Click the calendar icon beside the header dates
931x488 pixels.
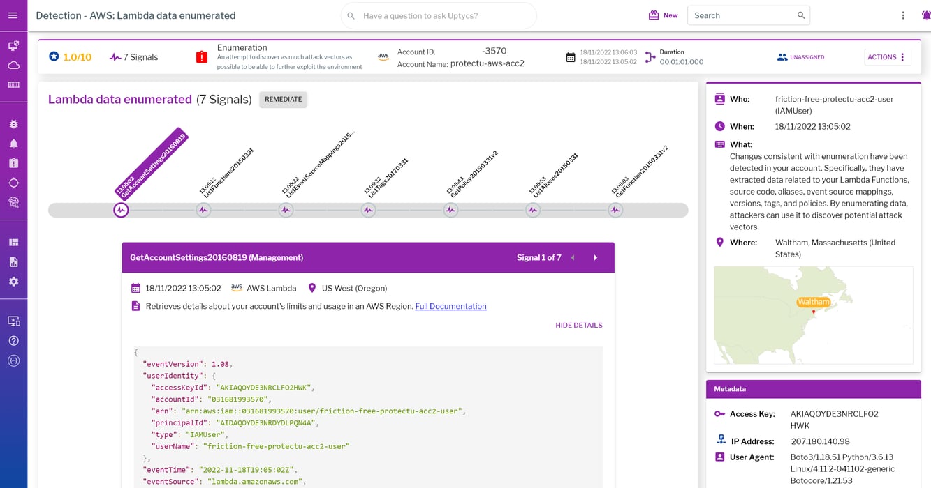[x=571, y=57]
